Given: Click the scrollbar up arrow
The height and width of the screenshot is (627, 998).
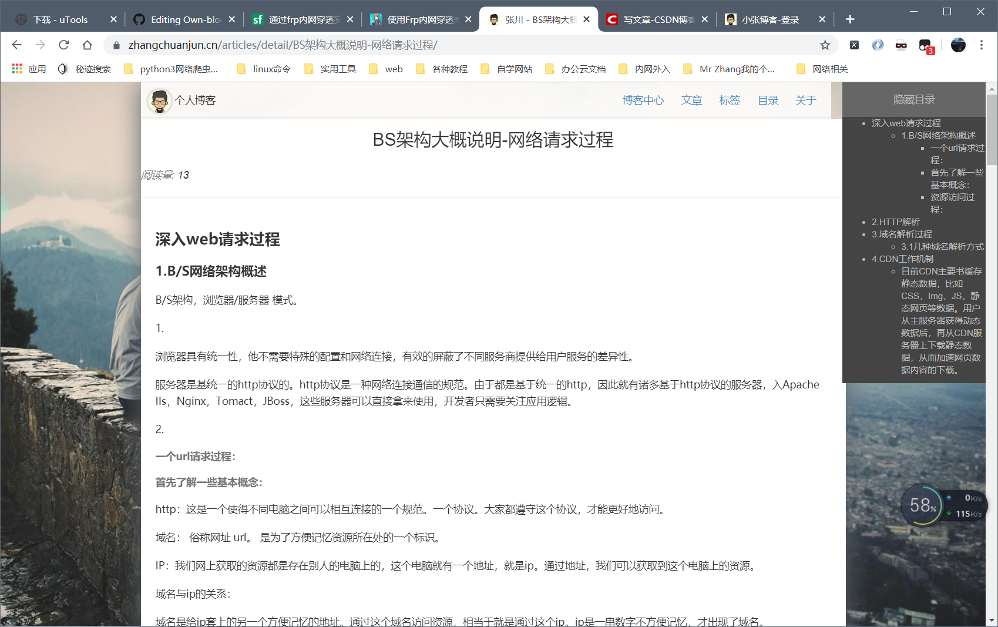Looking at the screenshot, I should coord(992,89).
